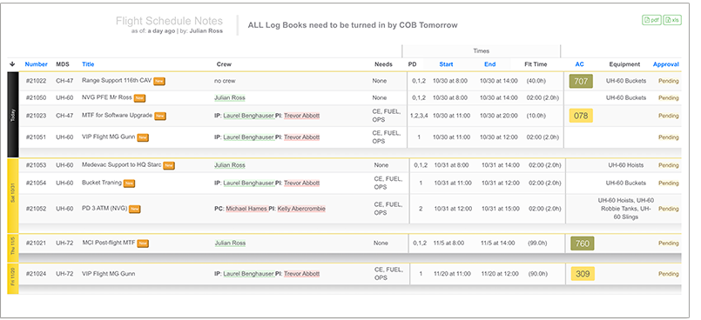Click Pending approval for flight #21024

coord(669,274)
